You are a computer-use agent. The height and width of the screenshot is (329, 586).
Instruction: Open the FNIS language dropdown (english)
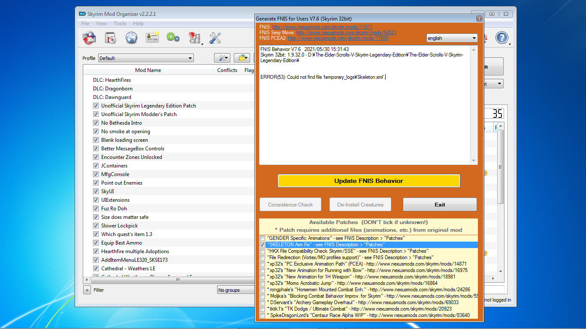452,38
